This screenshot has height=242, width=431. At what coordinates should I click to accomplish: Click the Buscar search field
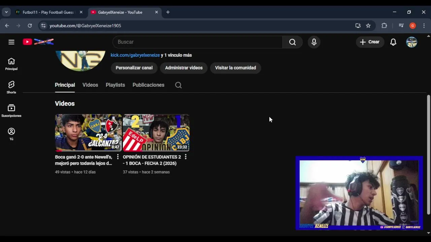click(x=198, y=42)
